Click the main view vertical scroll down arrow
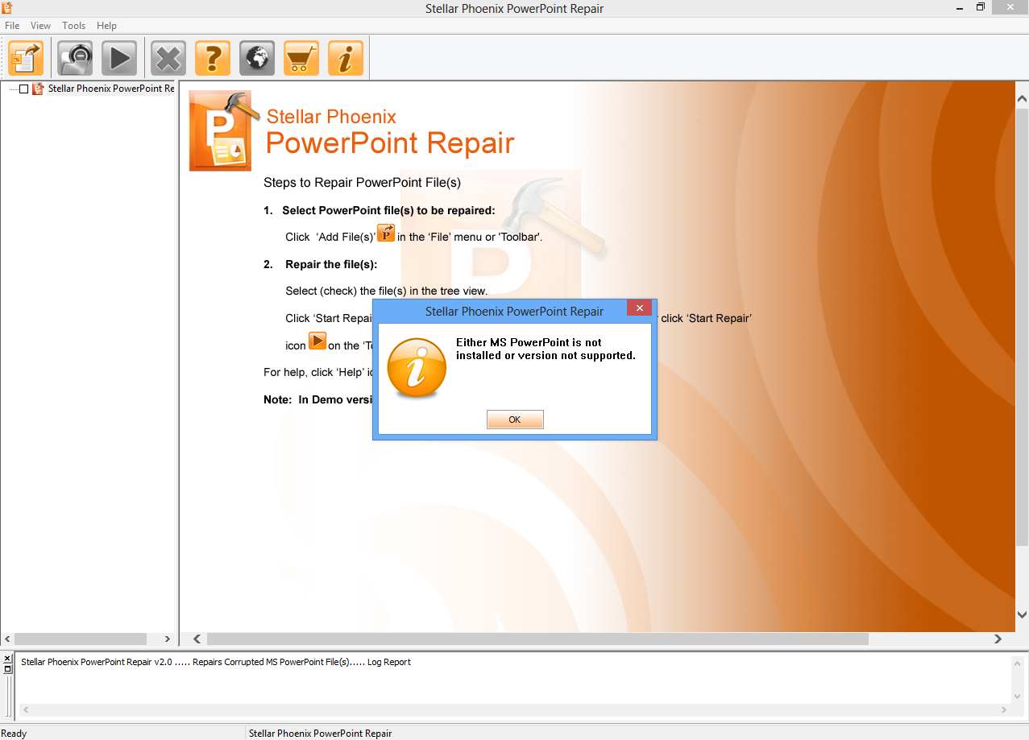Screen dimensions: 1029x740 1022,614
